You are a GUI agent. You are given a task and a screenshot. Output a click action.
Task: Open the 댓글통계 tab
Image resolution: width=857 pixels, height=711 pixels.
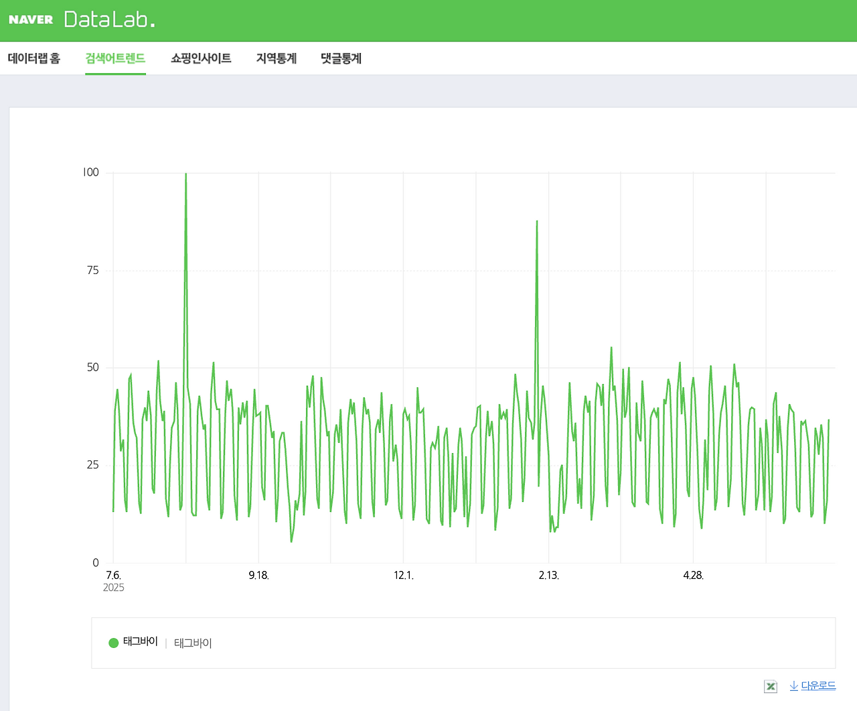pos(341,58)
